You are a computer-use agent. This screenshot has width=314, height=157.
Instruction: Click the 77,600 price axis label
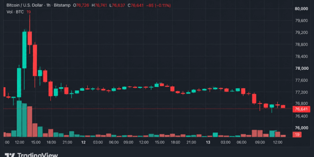301,80
